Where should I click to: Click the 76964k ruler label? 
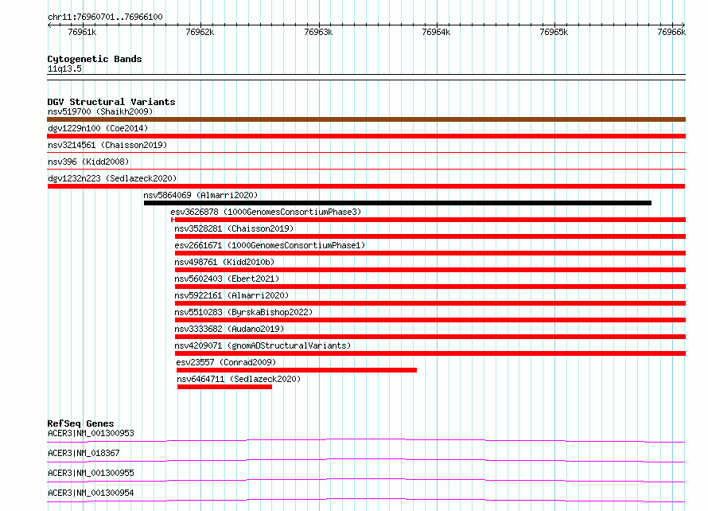436,32
